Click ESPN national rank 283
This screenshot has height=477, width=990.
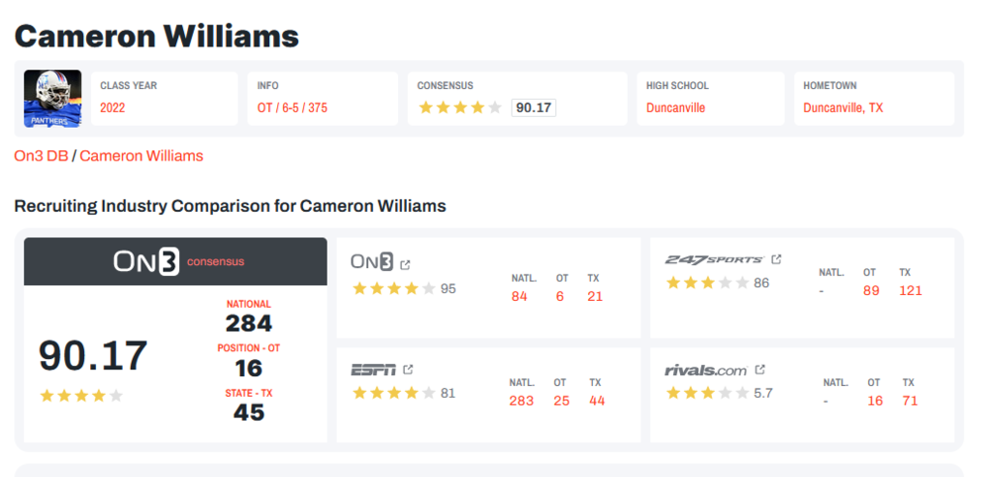point(522,401)
